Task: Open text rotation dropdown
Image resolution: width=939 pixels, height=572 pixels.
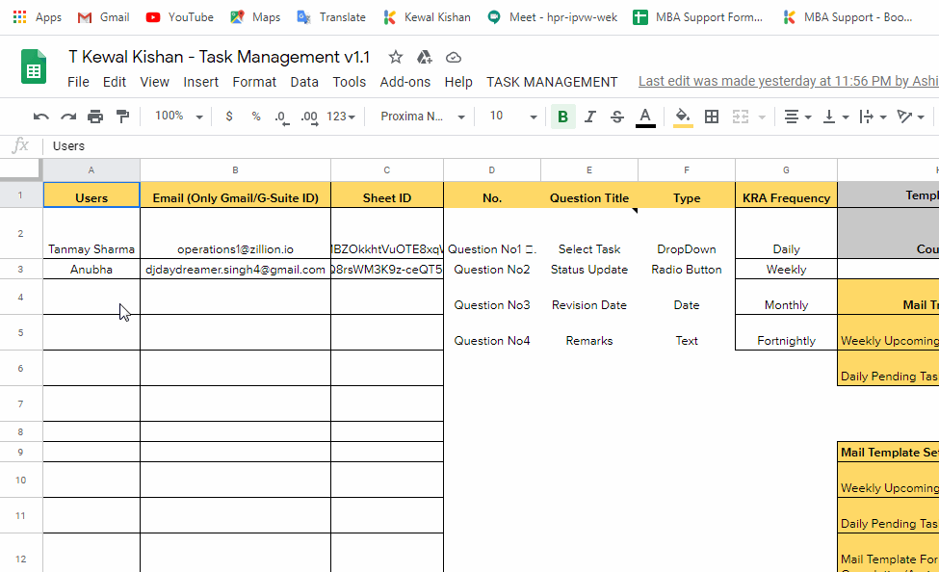Action: pos(911,117)
